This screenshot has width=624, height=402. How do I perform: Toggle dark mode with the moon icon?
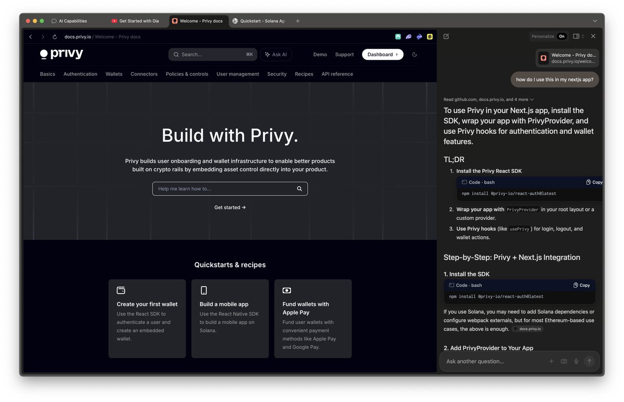coord(414,54)
